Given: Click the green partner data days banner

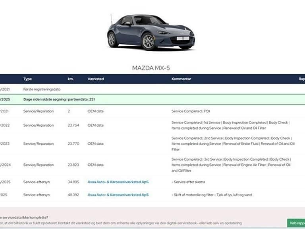Looking at the screenshot, I should tap(151, 99).
